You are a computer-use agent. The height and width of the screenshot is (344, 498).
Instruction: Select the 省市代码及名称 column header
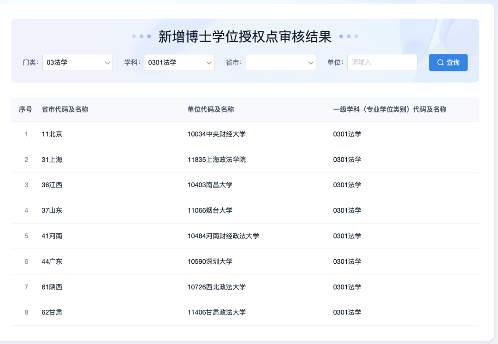65,110
